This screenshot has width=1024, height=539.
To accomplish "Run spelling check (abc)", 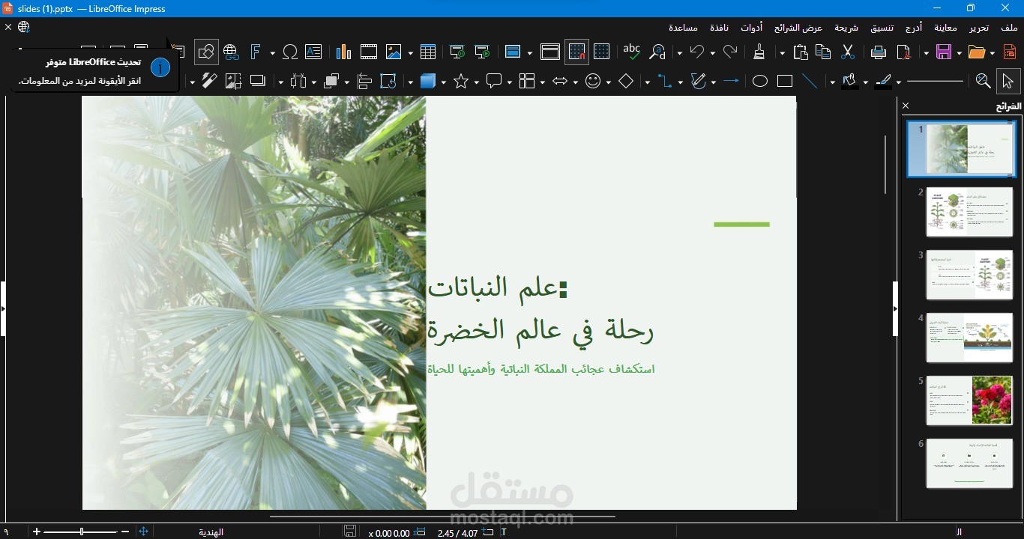I will [x=632, y=52].
